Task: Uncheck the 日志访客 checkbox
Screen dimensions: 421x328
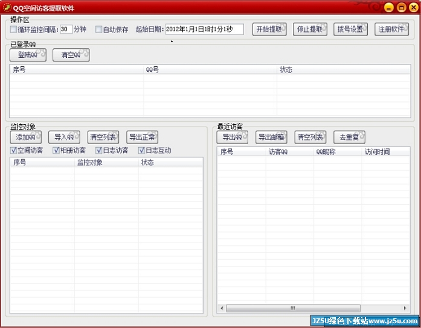Action: pos(99,150)
